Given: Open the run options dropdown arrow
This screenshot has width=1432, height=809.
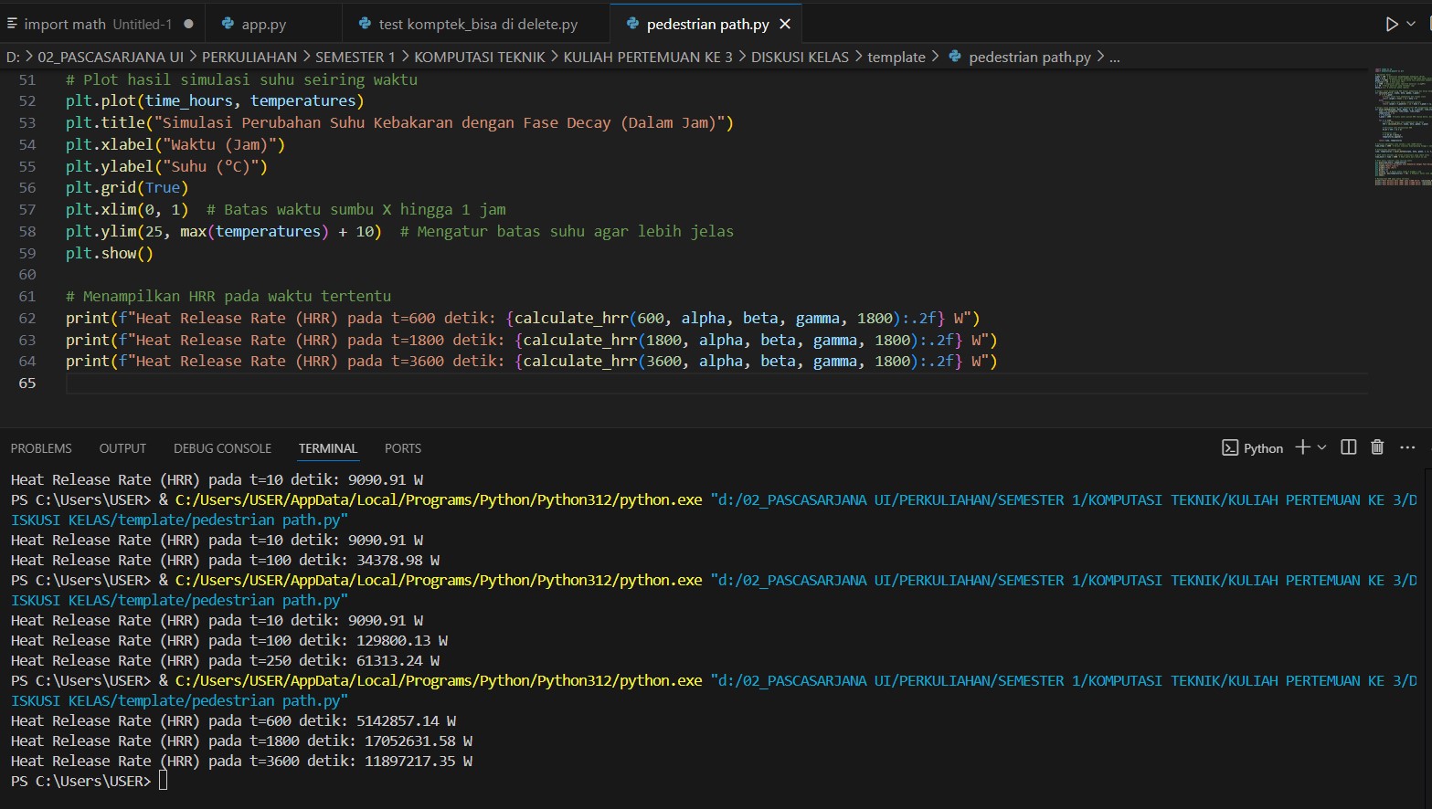Looking at the screenshot, I should 1411,25.
